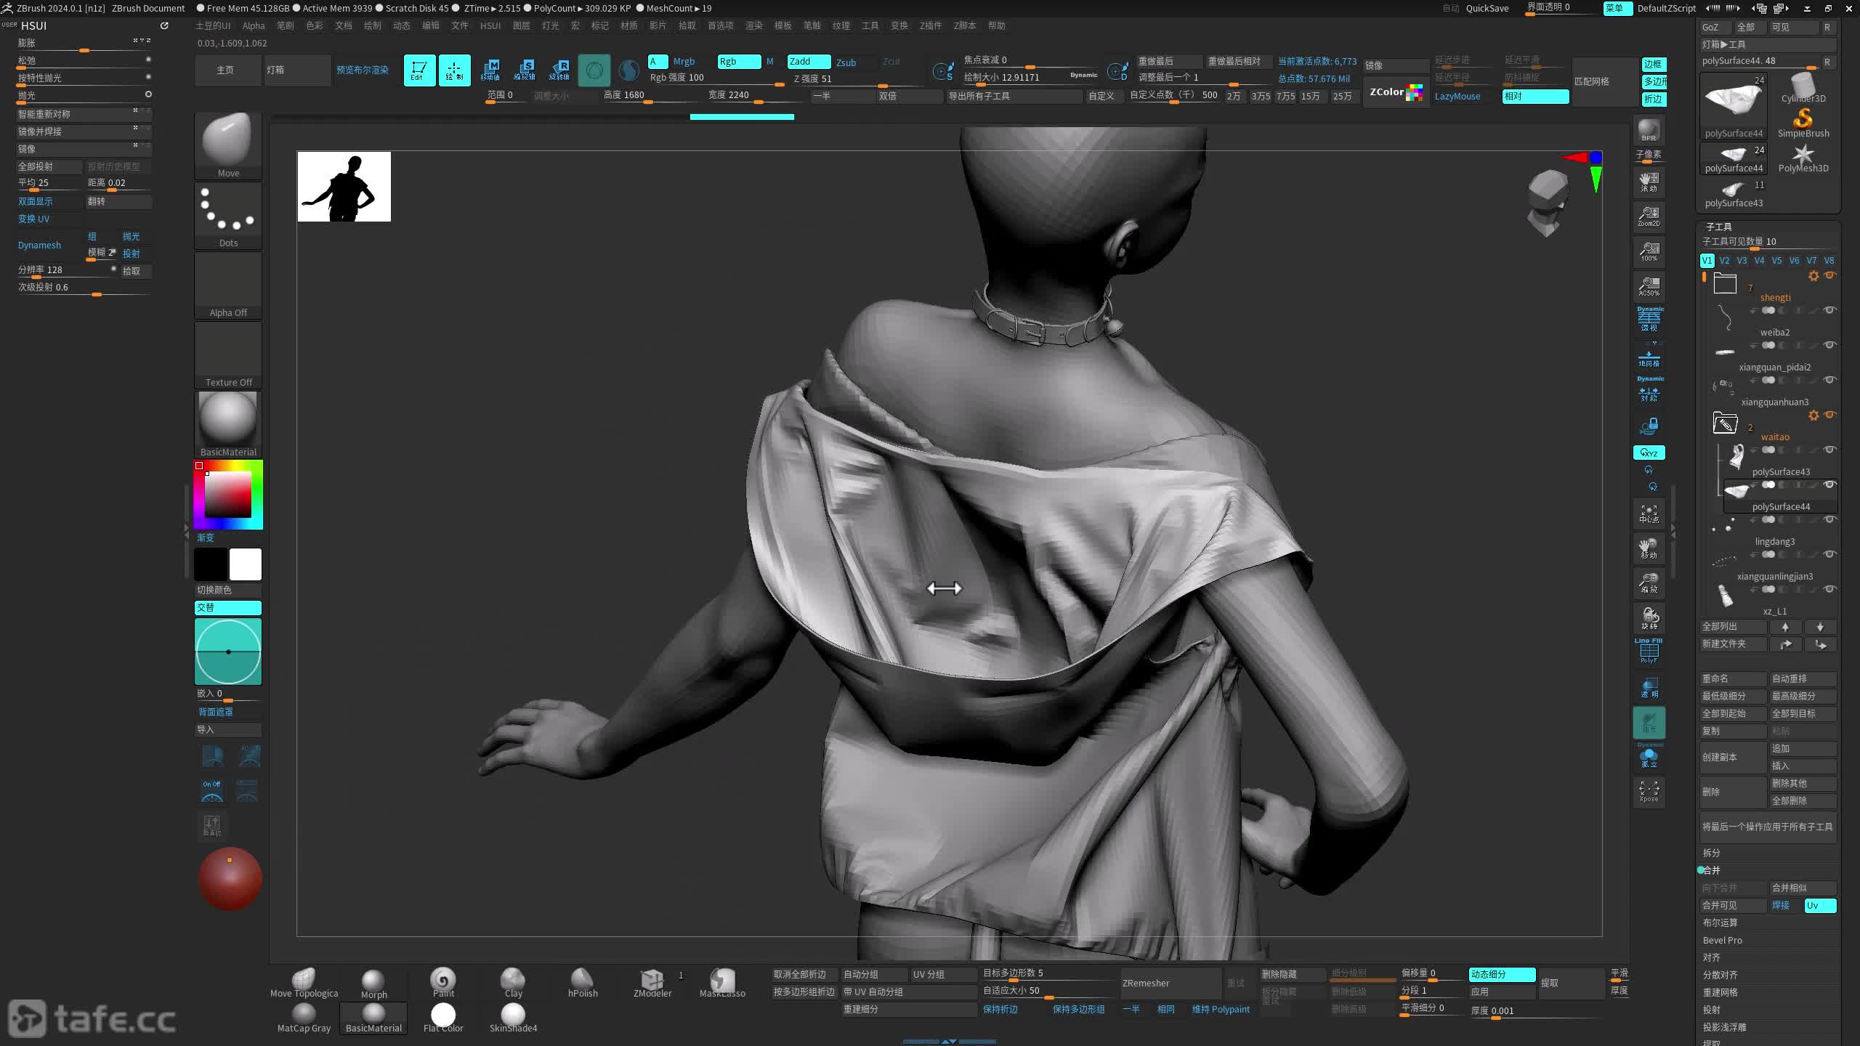Select the SimpleBrush tool
The height and width of the screenshot is (1046, 1860).
[x=1803, y=122]
